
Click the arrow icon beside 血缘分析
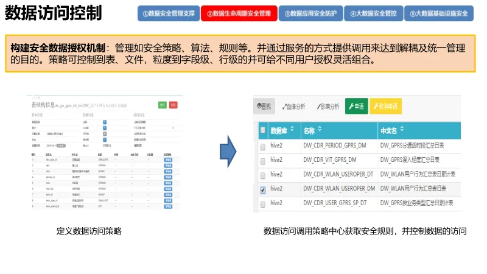(x=284, y=107)
